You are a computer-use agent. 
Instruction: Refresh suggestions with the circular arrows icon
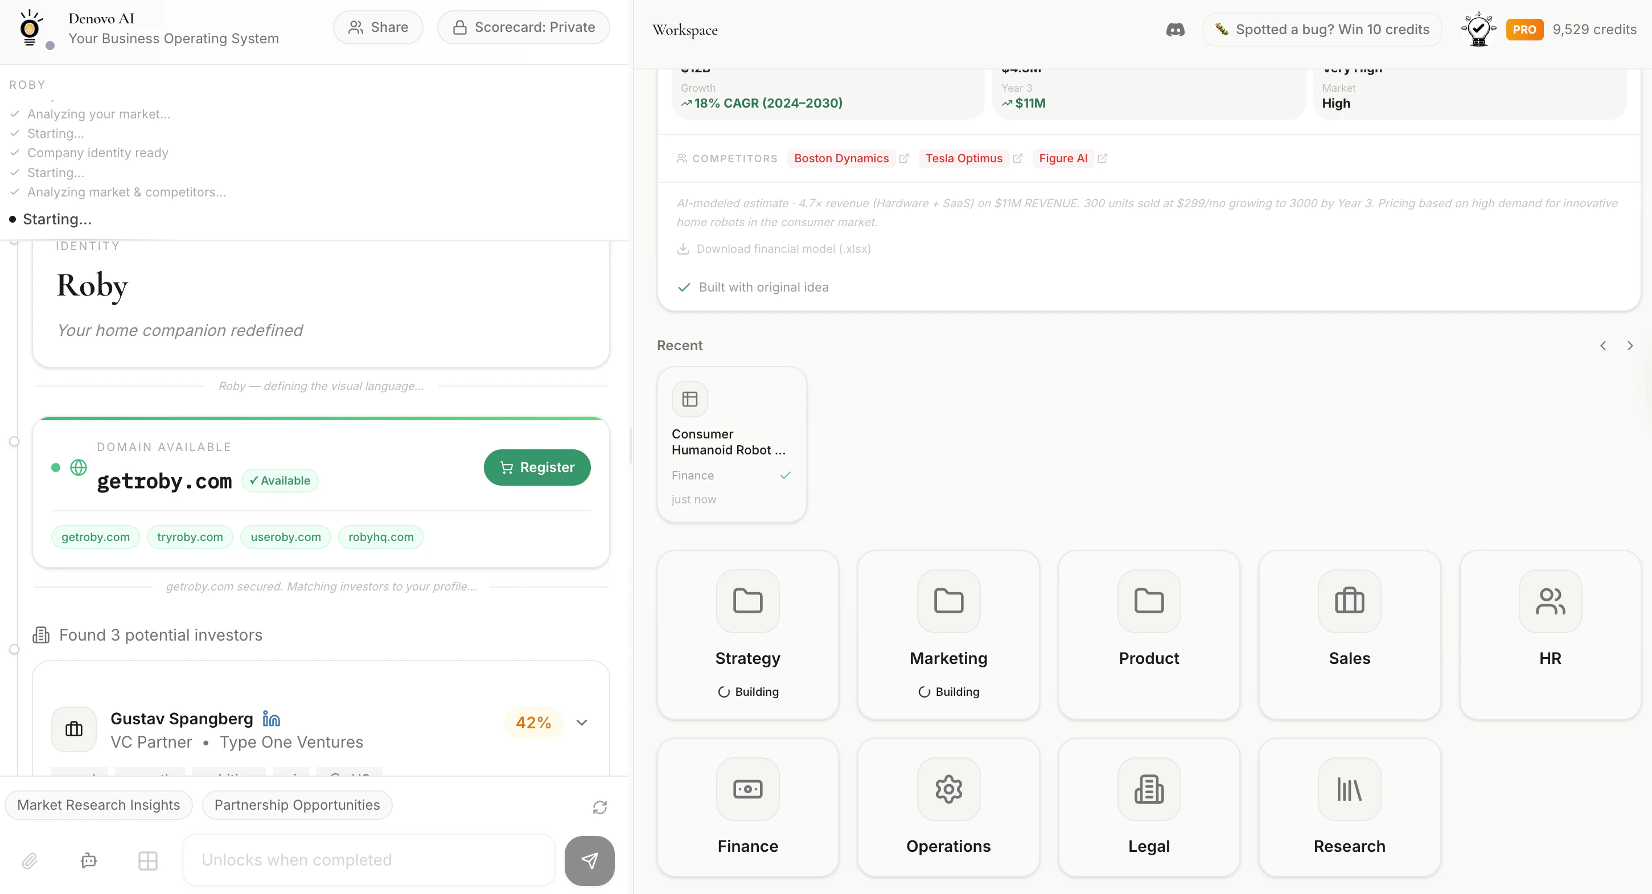[599, 806]
